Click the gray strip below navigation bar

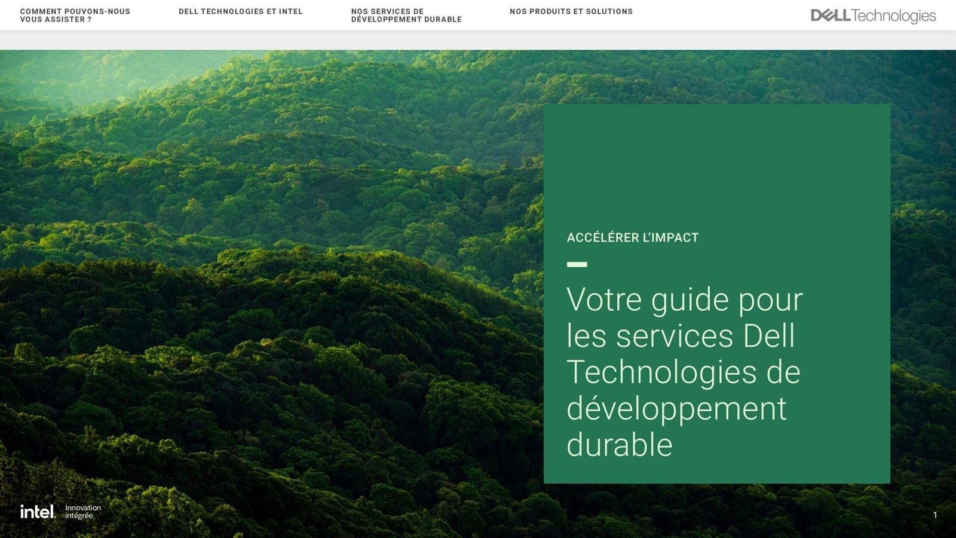pyautogui.click(x=478, y=40)
